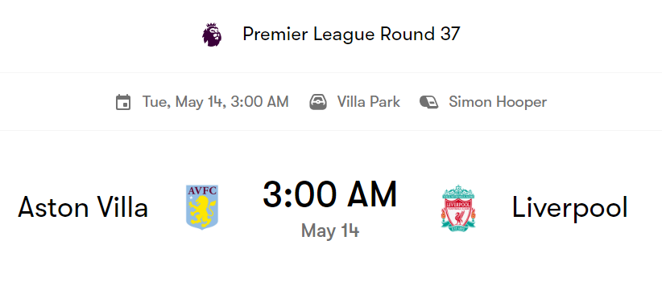
Task: Click the referee whistle icon
Action: coord(429,102)
